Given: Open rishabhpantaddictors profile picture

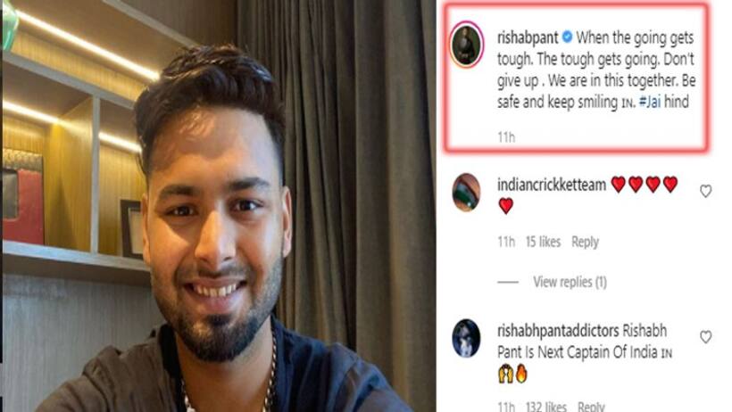Looking at the screenshot, I should (466, 338).
